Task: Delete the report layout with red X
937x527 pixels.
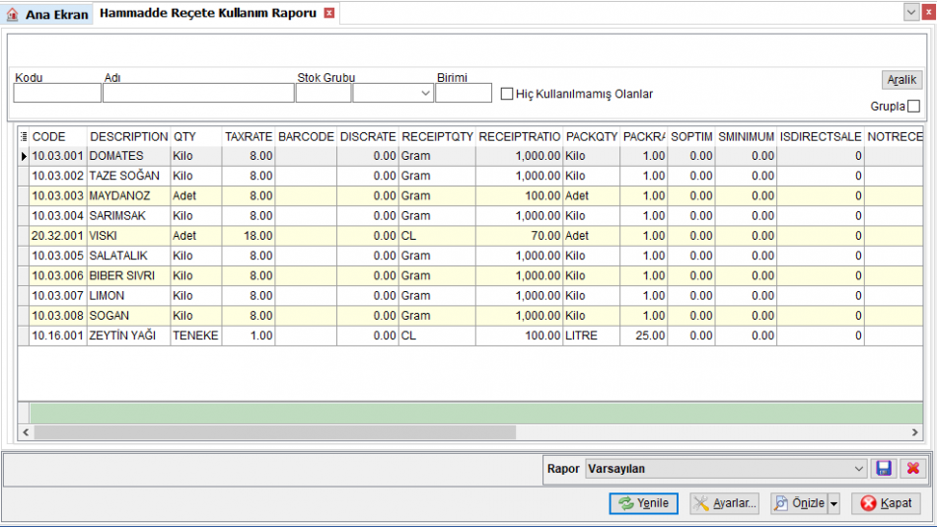Action: pyautogui.click(x=913, y=469)
